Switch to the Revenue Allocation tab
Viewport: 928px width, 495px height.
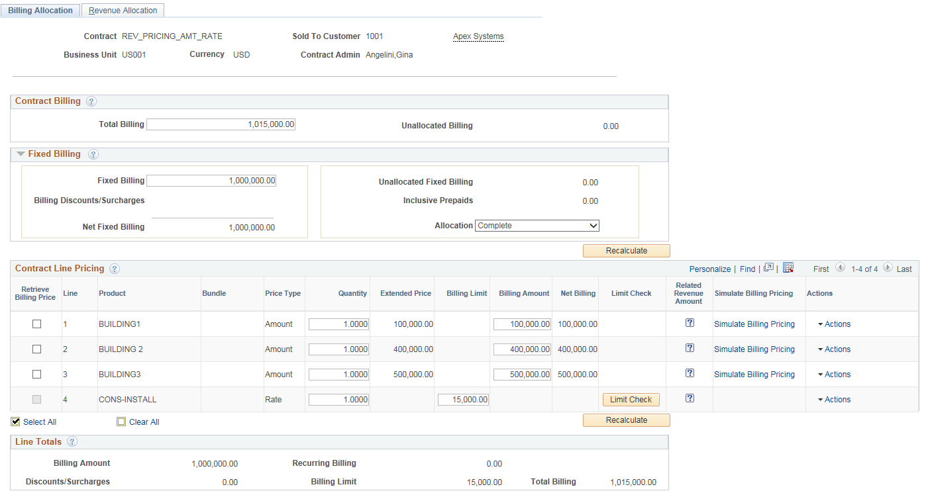coord(123,10)
